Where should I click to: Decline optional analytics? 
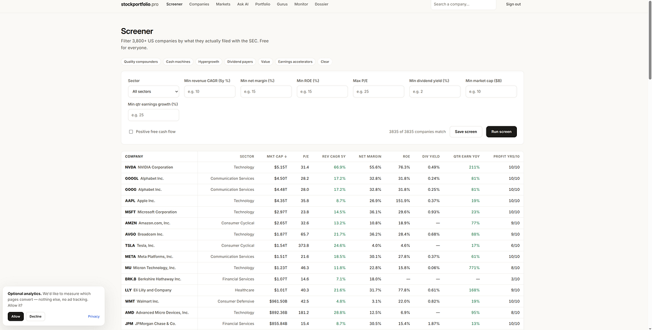pyautogui.click(x=35, y=316)
